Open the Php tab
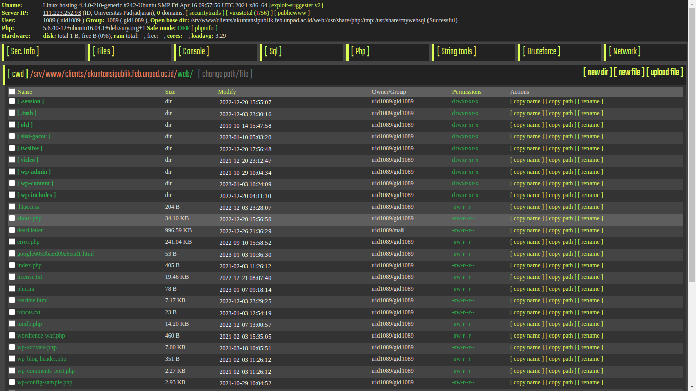 point(360,51)
